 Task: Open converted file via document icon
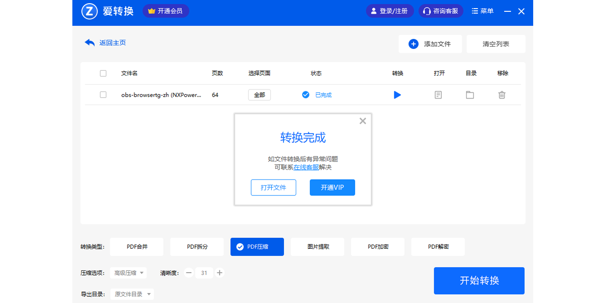click(x=438, y=95)
